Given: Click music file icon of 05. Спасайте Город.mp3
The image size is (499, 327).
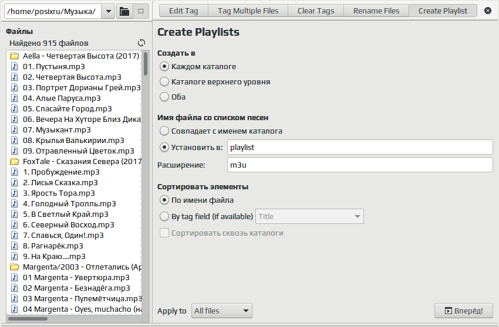Looking at the screenshot, I should [x=14, y=108].
